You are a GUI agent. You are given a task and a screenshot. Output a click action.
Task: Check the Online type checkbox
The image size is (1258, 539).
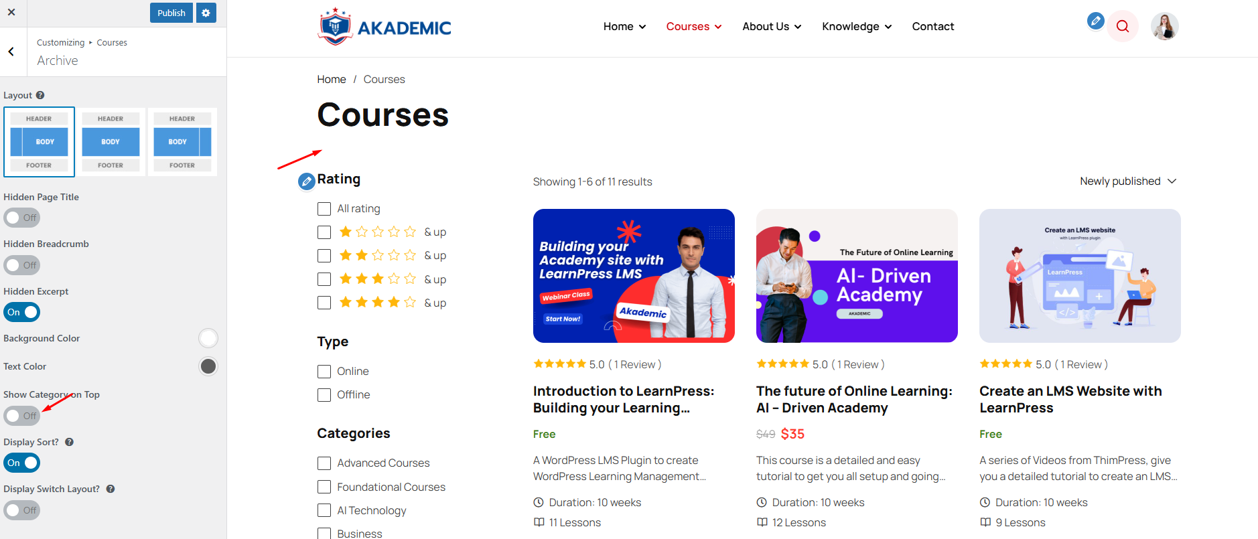click(324, 372)
